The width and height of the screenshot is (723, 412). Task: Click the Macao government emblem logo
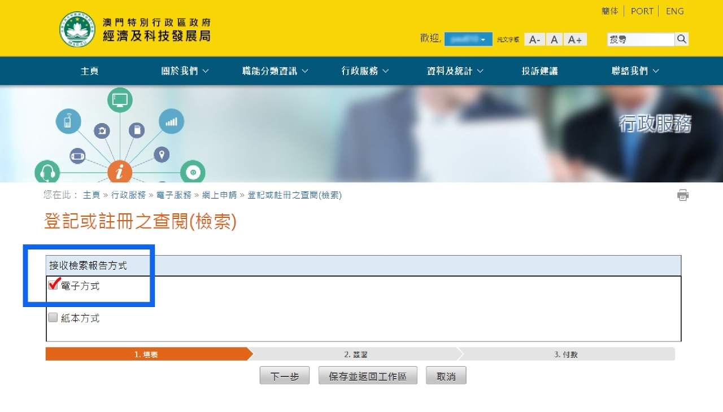77,29
